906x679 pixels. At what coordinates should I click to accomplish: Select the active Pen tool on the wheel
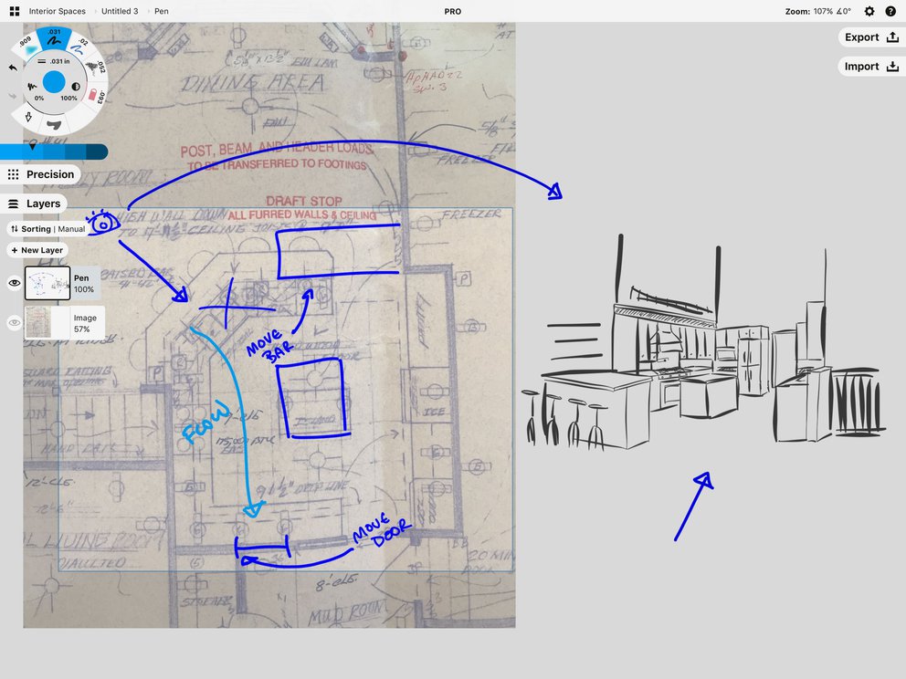point(53,40)
